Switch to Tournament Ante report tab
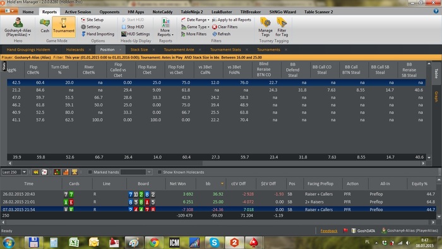 coord(179,50)
